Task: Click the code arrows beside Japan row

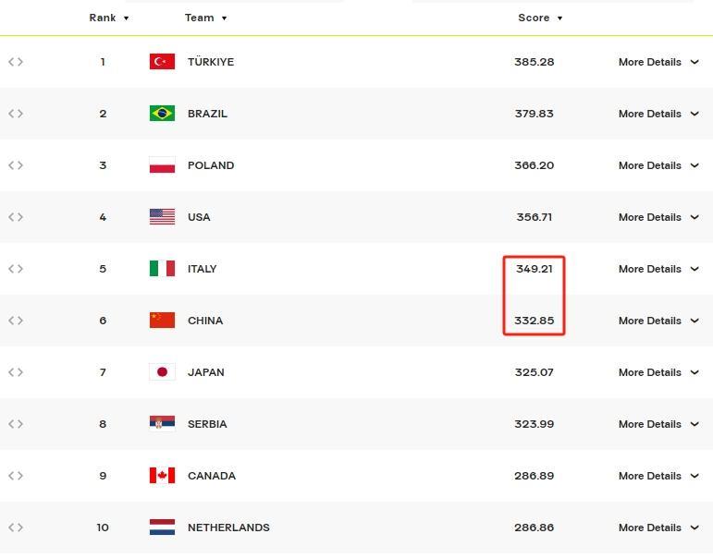Action: pos(16,372)
